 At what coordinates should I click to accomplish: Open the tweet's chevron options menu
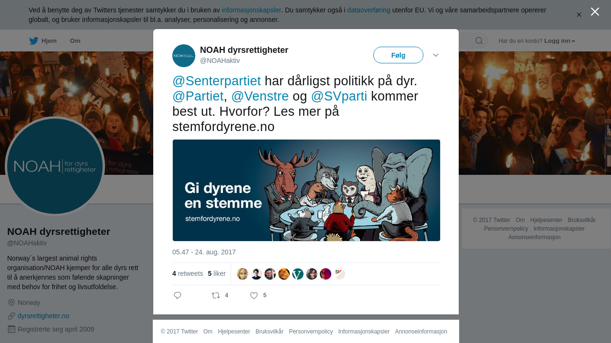(436, 55)
